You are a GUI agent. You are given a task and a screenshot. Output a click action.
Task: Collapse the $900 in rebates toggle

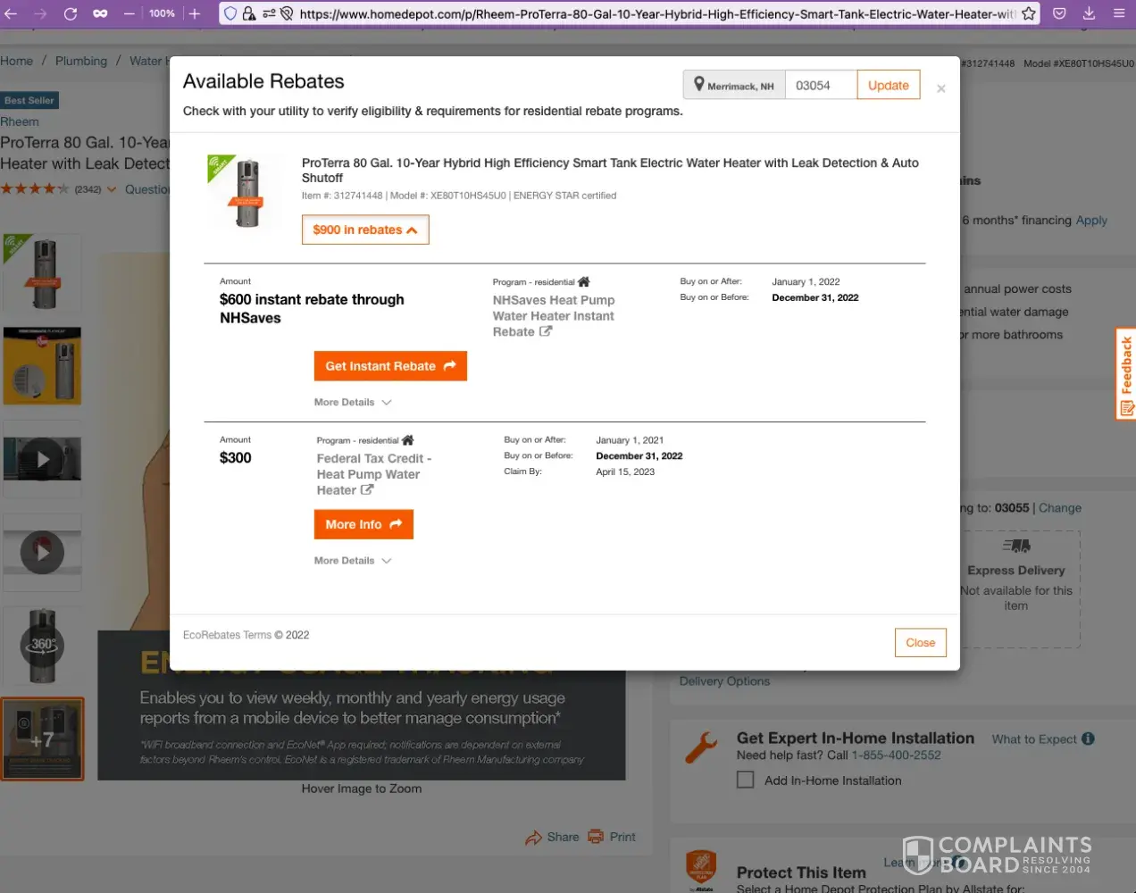pos(365,230)
